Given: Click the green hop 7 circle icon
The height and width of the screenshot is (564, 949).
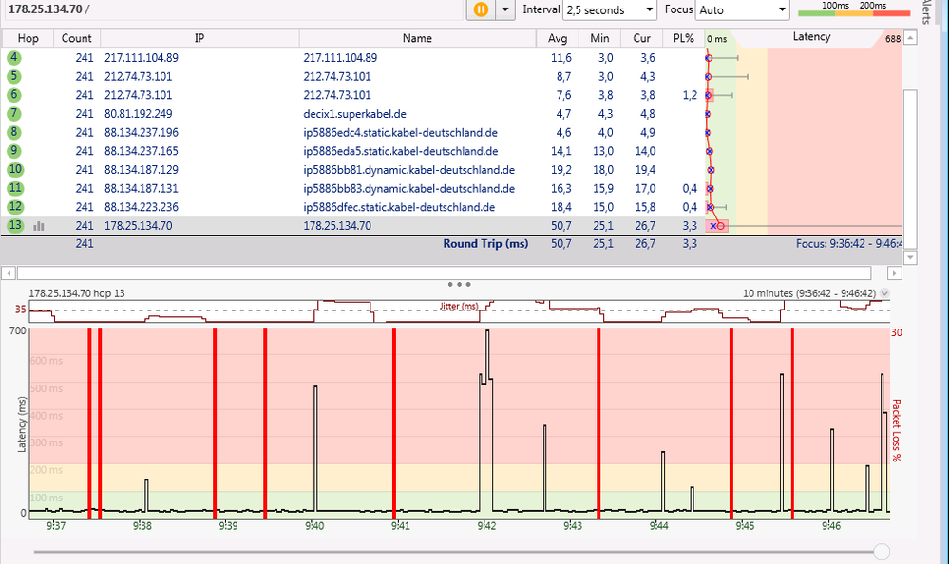Looking at the screenshot, I should point(14,114).
